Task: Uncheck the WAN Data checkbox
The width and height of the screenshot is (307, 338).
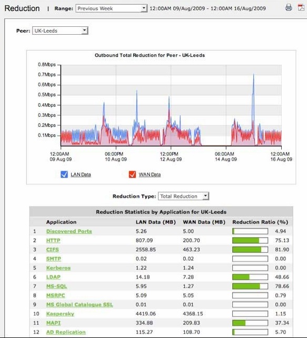Action: [x=132, y=174]
